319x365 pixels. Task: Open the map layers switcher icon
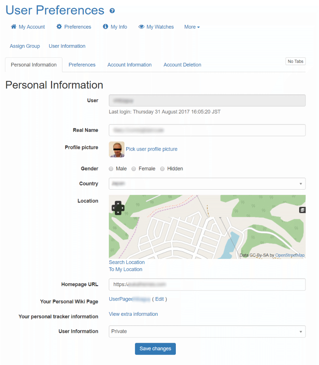(x=302, y=210)
